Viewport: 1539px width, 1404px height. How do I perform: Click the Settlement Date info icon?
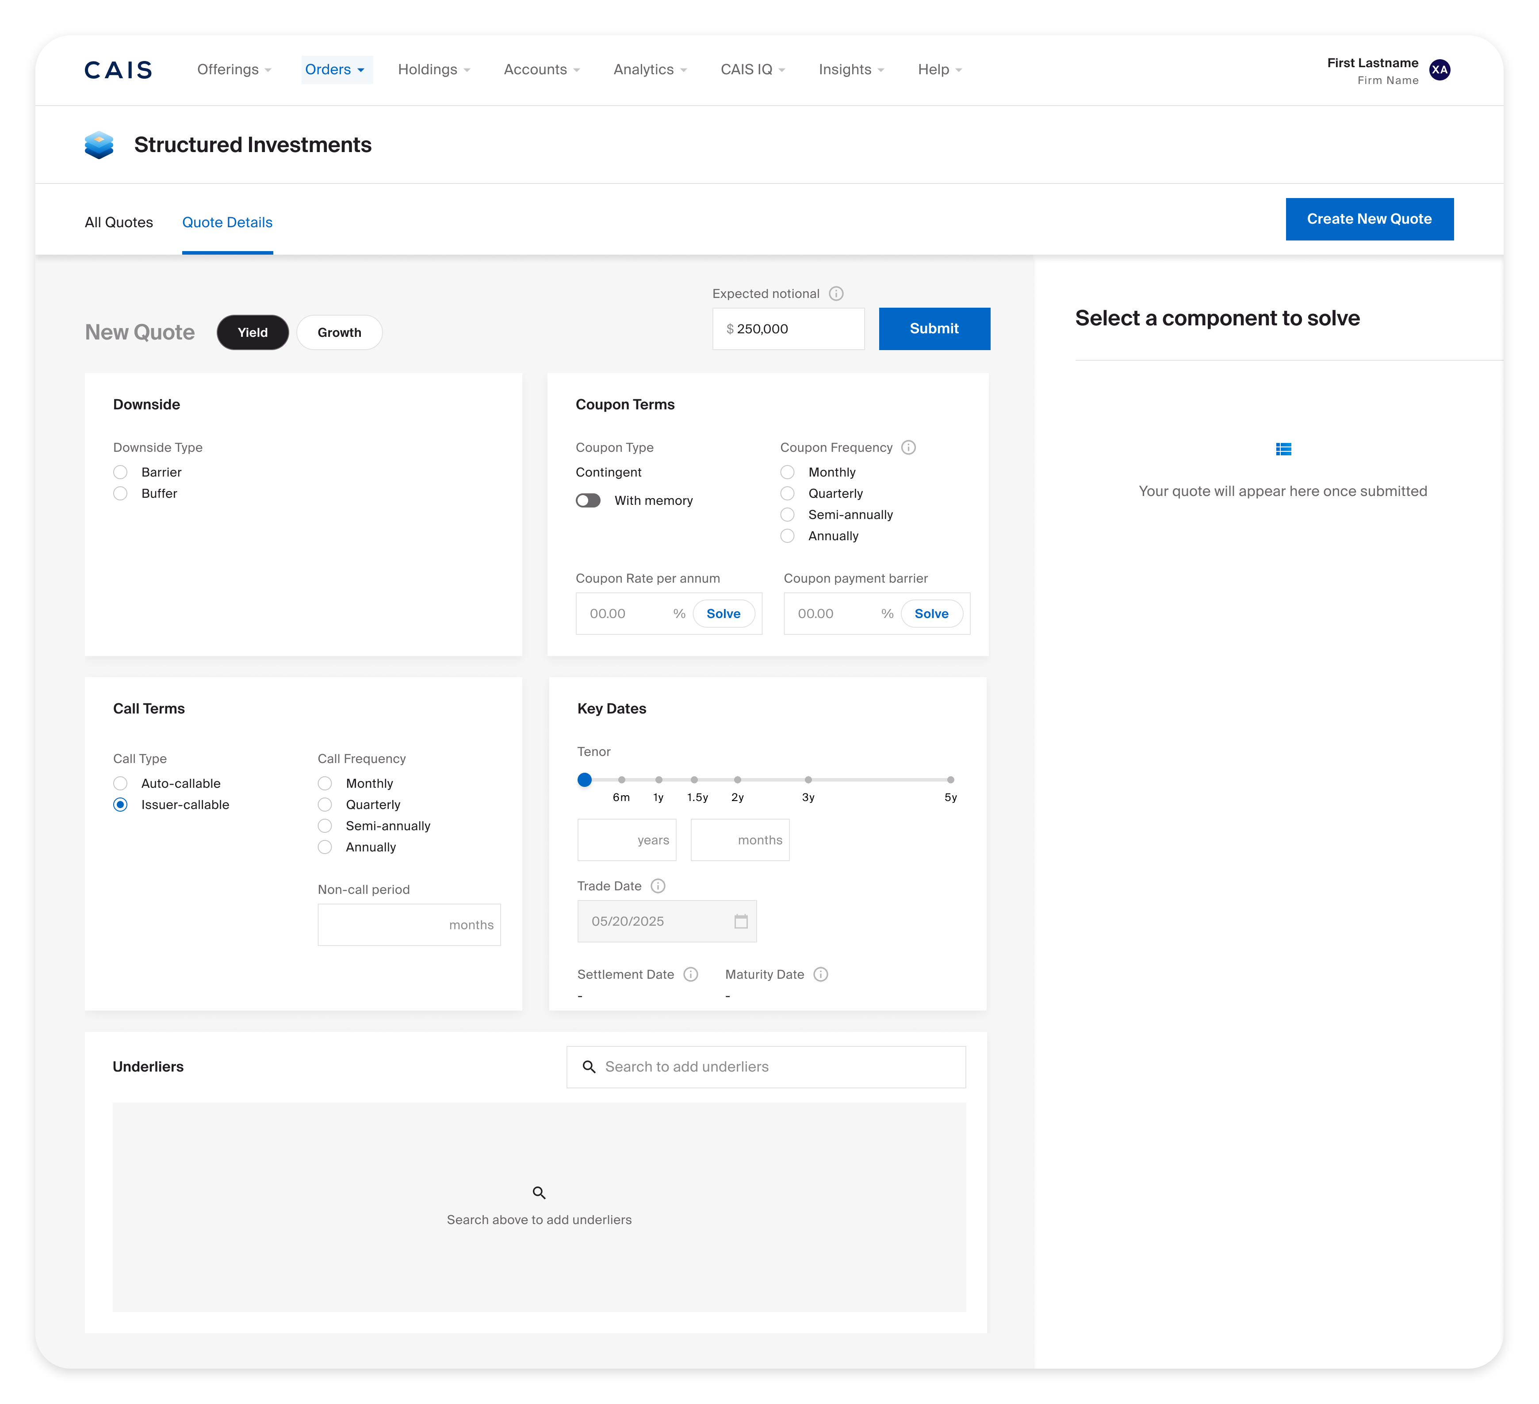[691, 974]
